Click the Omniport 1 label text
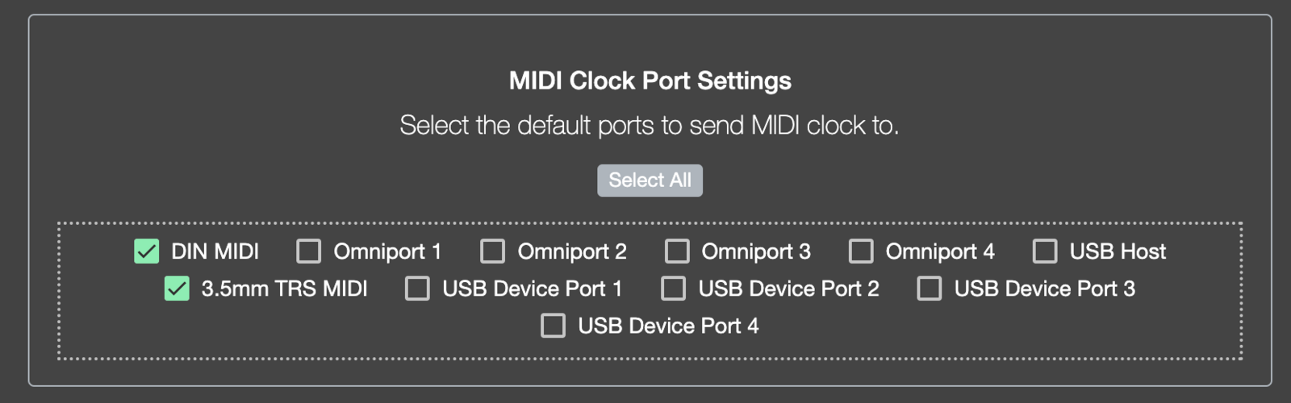This screenshot has width=1291, height=403. pyautogui.click(x=387, y=251)
